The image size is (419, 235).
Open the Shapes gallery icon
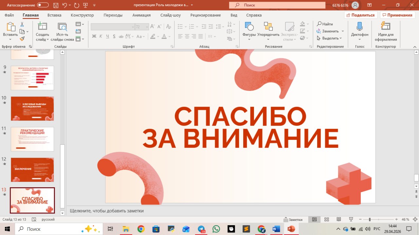pyautogui.click(x=249, y=26)
